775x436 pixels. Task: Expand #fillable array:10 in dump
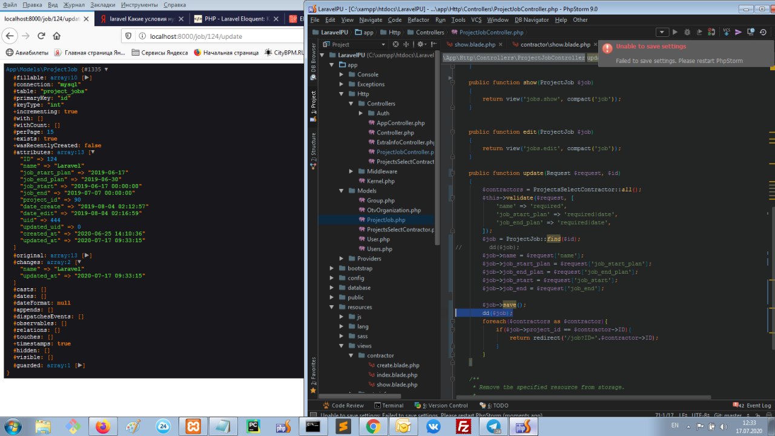pos(87,78)
